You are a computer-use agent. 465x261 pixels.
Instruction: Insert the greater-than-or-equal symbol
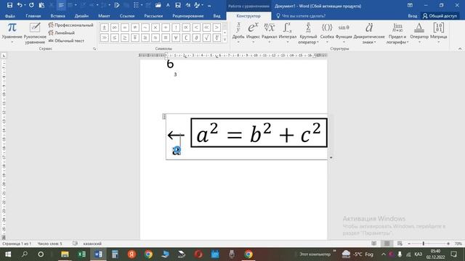pos(125,38)
